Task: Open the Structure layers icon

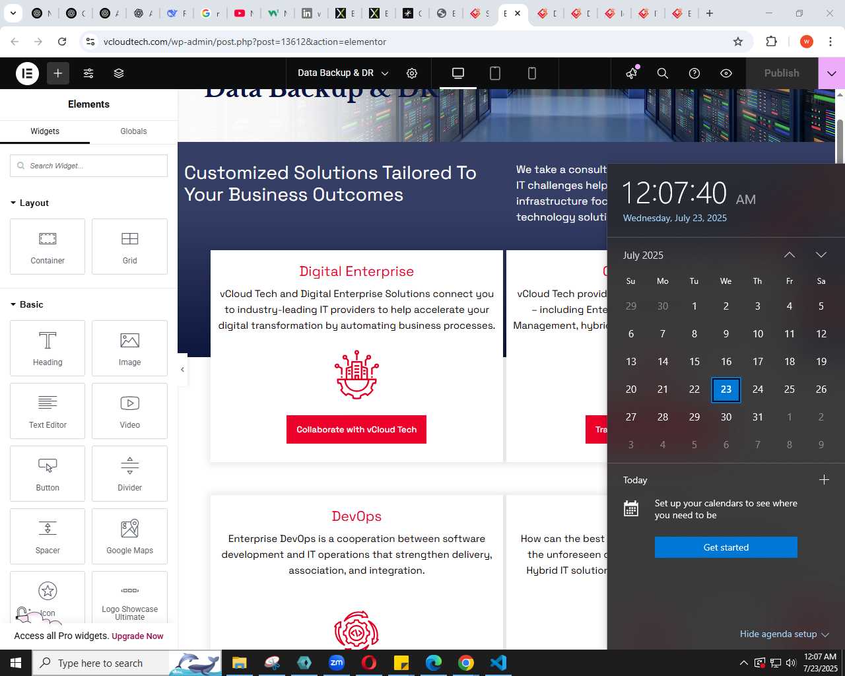Action: coord(119,73)
